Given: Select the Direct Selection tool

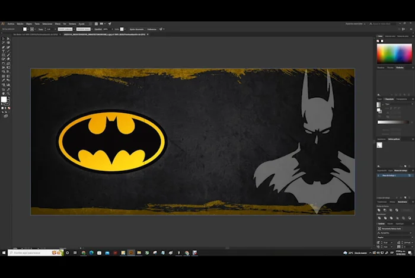Looking at the screenshot, I should coord(8,39).
